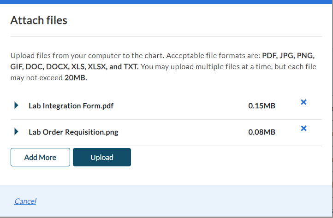Click the empty footer area beside Cancel

184,201
